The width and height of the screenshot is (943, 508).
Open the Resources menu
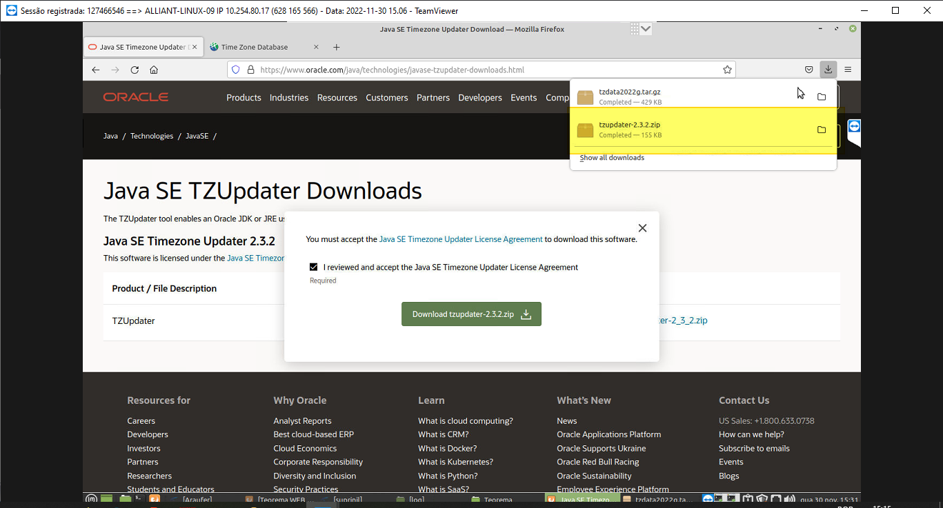(x=337, y=98)
